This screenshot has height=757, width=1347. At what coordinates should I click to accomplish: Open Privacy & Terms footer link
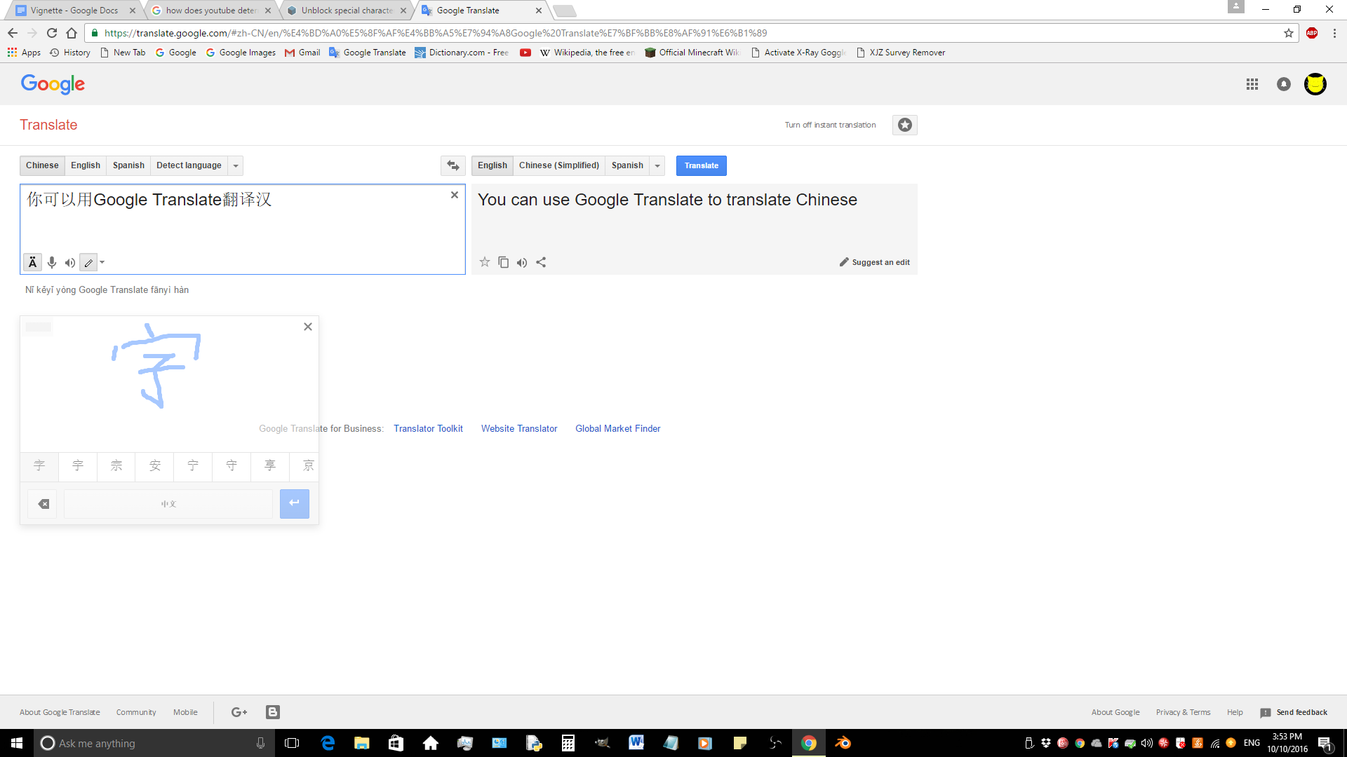[x=1183, y=712]
